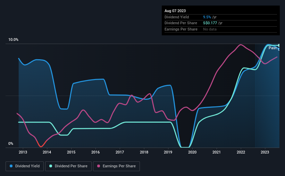Click the 9.5% dividend yield value
This screenshot has height=176, width=285.
click(x=207, y=17)
